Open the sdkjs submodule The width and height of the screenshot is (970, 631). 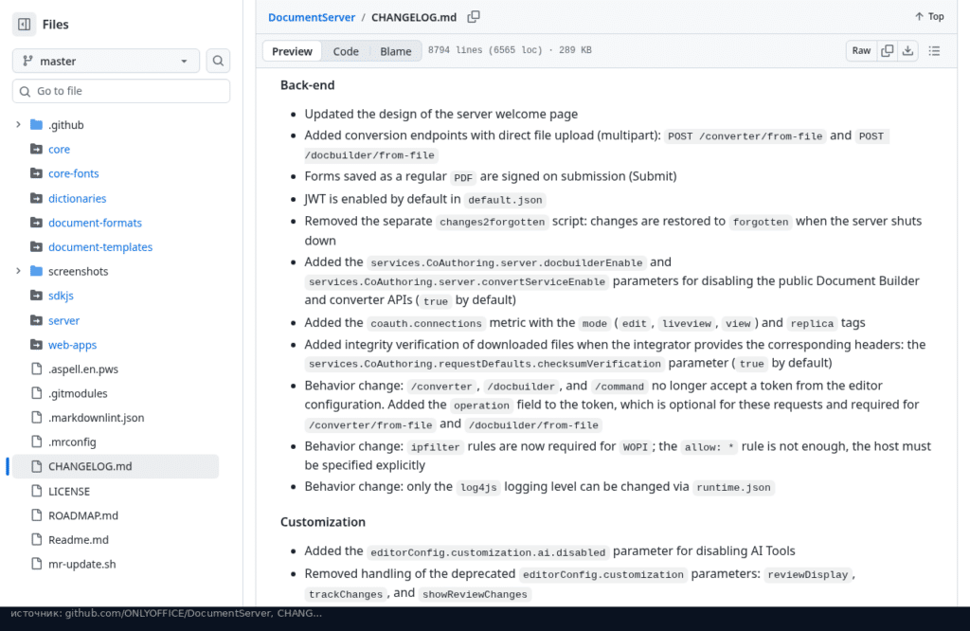pos(61,296)
